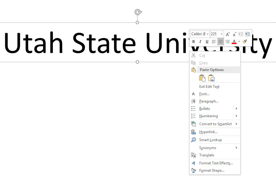Open font color dropdown arrow
This screenshot has height=187, width=276.
coord(239,42)
